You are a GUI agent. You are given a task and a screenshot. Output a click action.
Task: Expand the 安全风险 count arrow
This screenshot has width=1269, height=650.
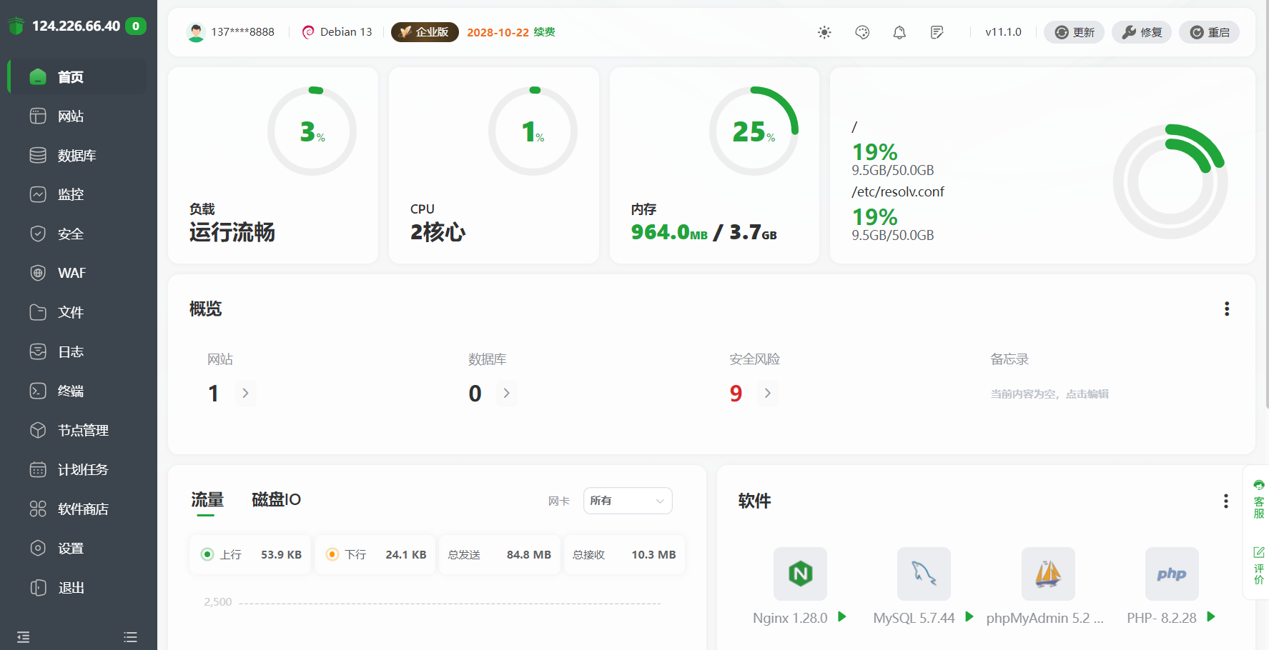(x=767, y=393)
